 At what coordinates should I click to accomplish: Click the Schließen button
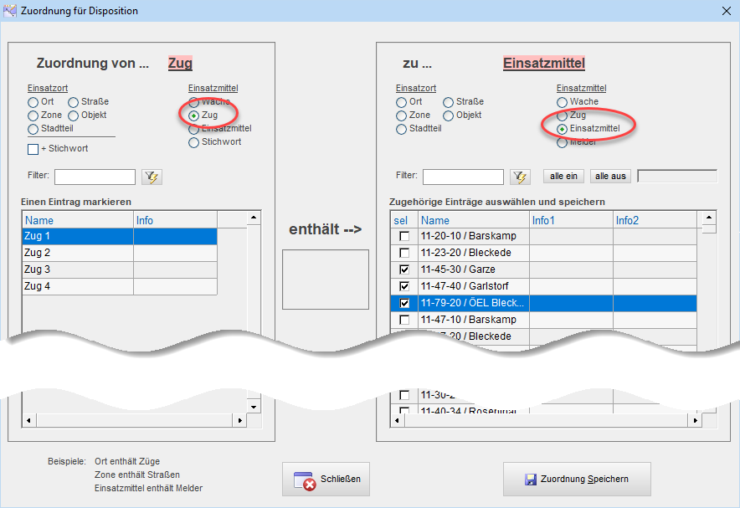[x=327, y=479]
